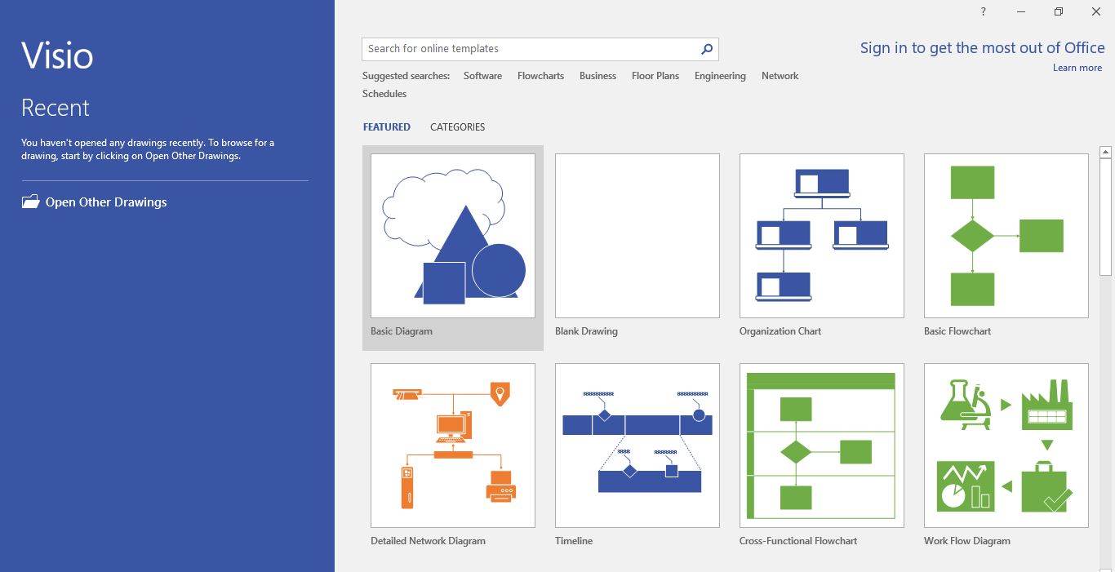The height and width of the screenshot is (572, 1115).
Task: Select the Cross-Functional Flowchart template
Action: pos(821,445)
